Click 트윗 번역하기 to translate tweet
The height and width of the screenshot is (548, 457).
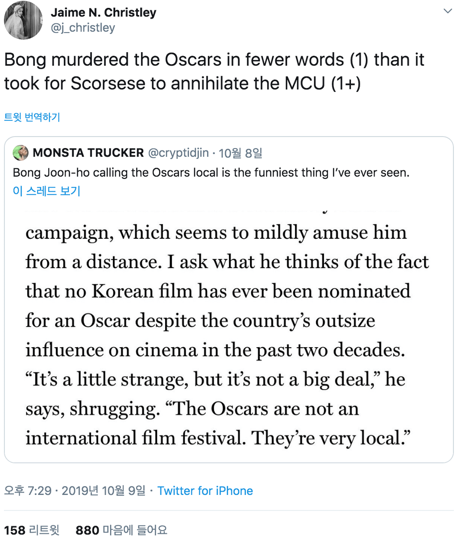tap(32, 117)
